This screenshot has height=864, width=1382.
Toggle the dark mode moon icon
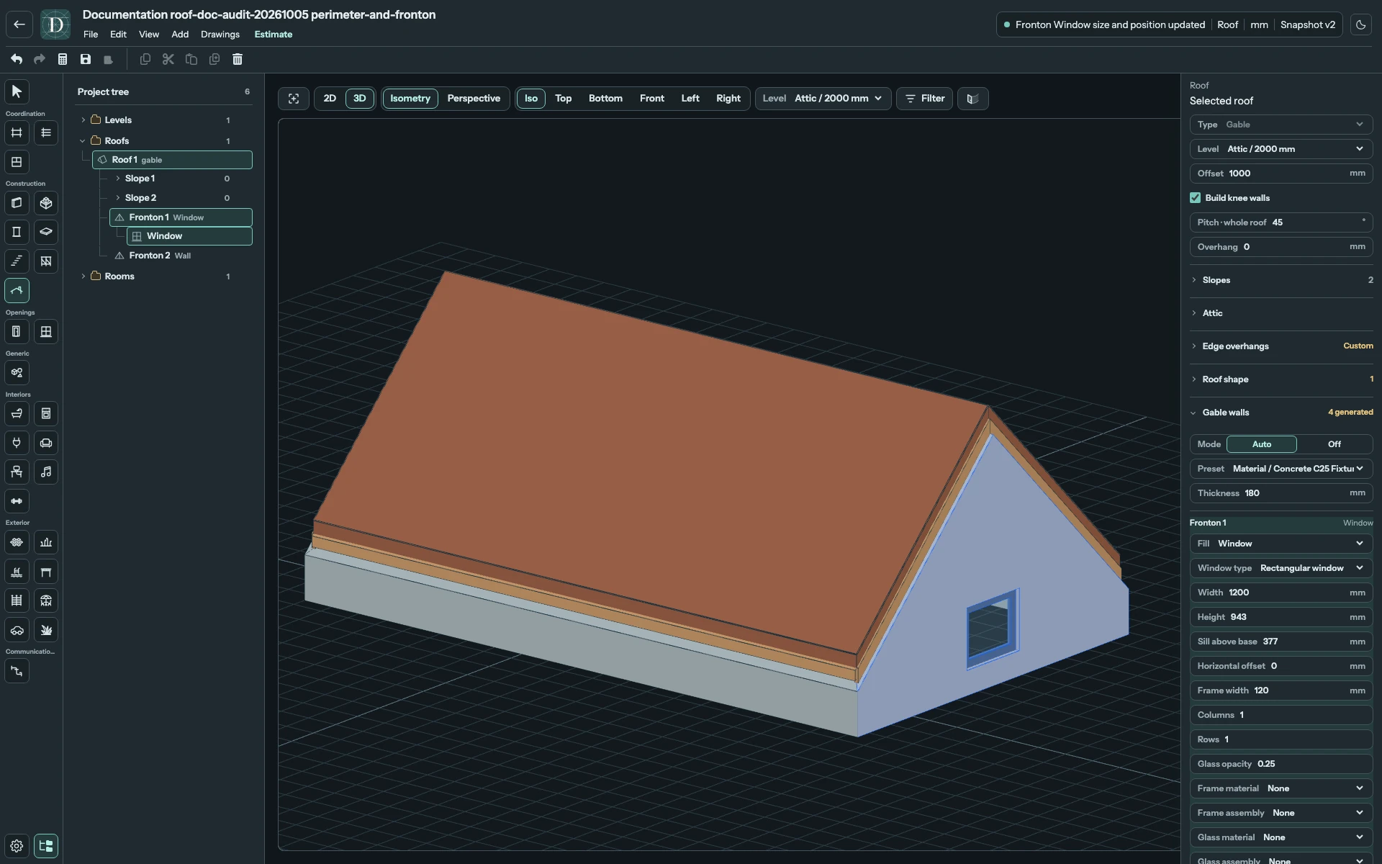point(1361,24)
